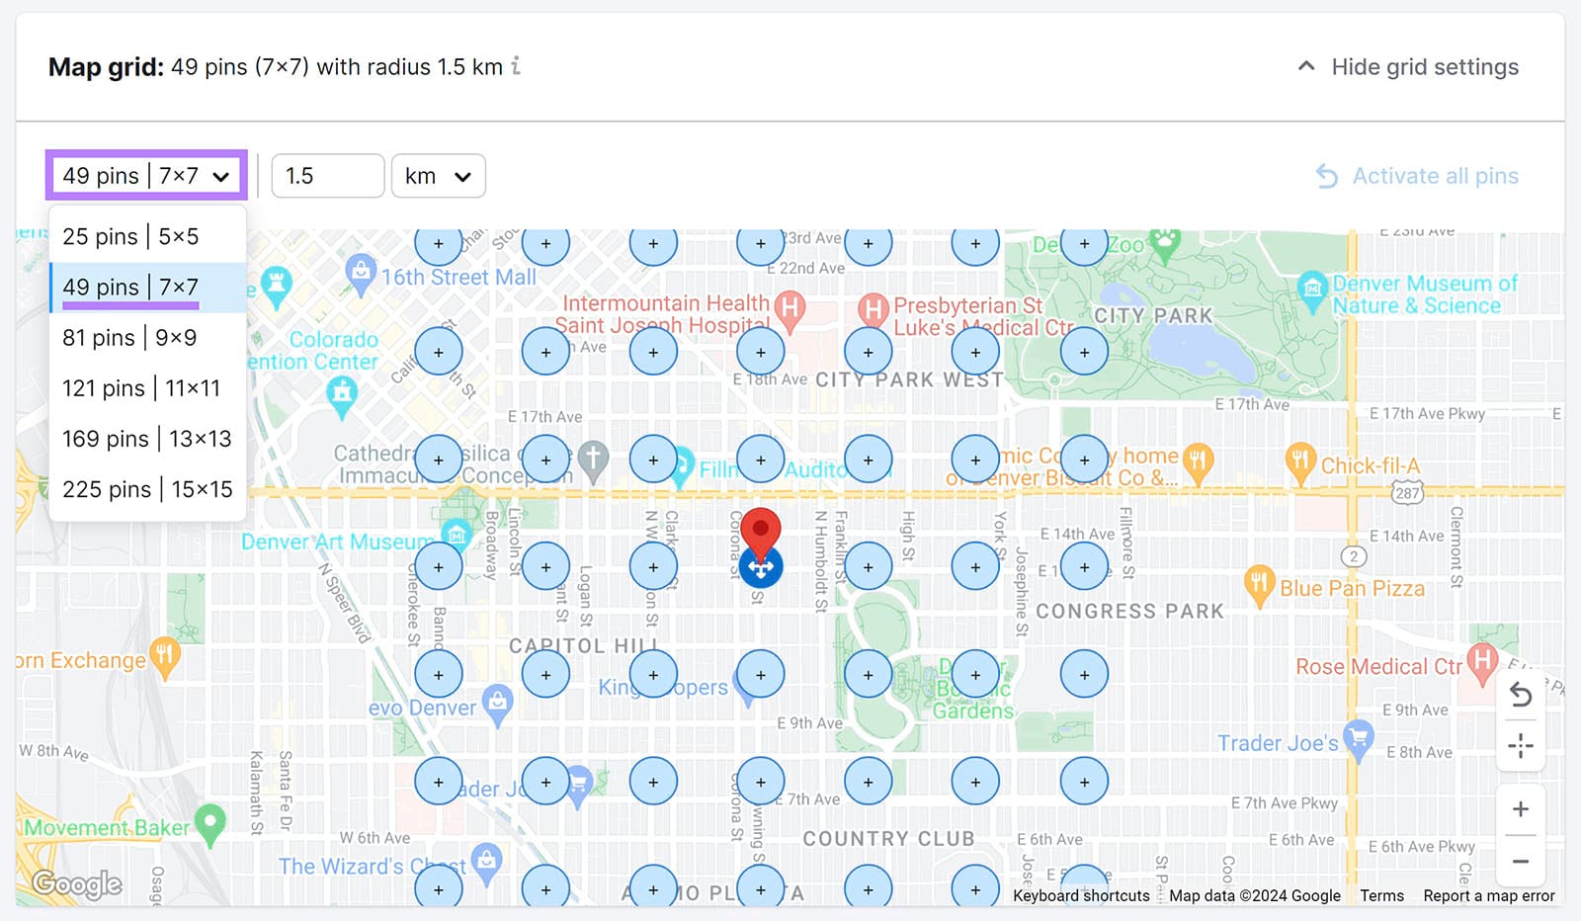1581x921 pixels.
Task: Click the undo arrow control on the map's right edge
Action: click(x=1520, y=696)
